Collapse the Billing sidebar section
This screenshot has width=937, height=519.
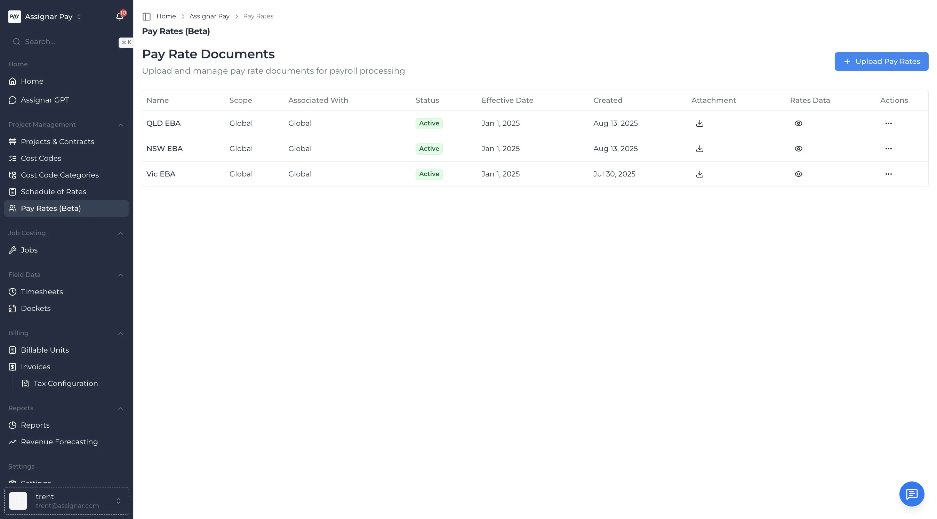pyautogui.click(x=121, y=333)
